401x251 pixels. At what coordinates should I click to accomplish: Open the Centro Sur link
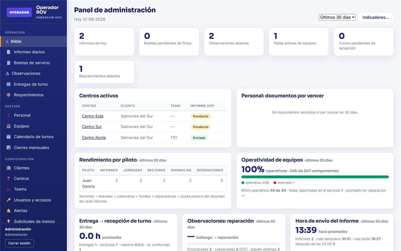(92, 127)
